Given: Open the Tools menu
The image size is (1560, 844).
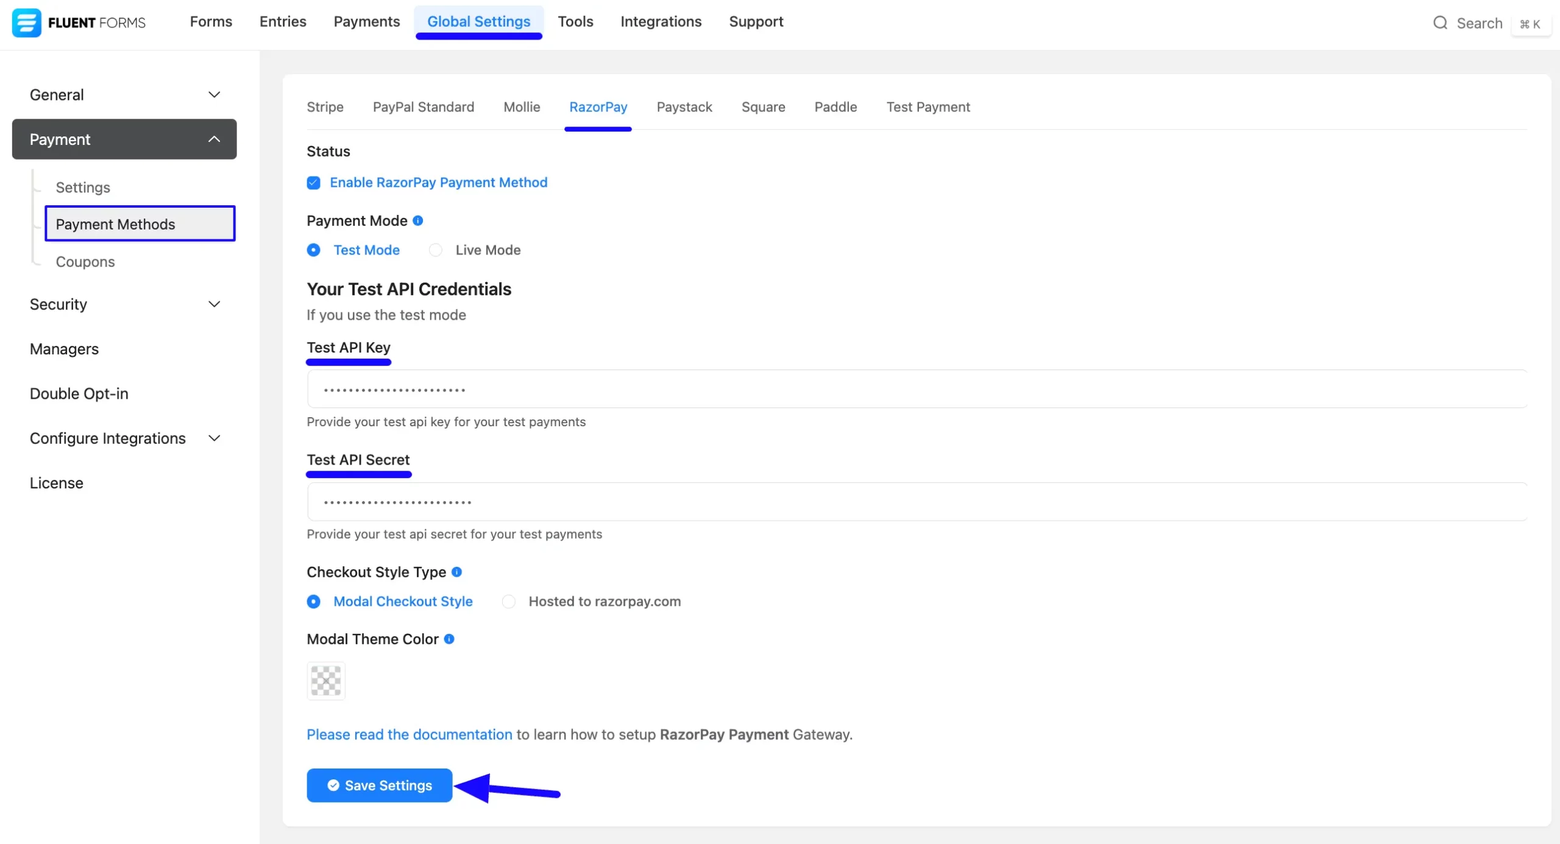Looking at the screenshot, I should point(575,22).
